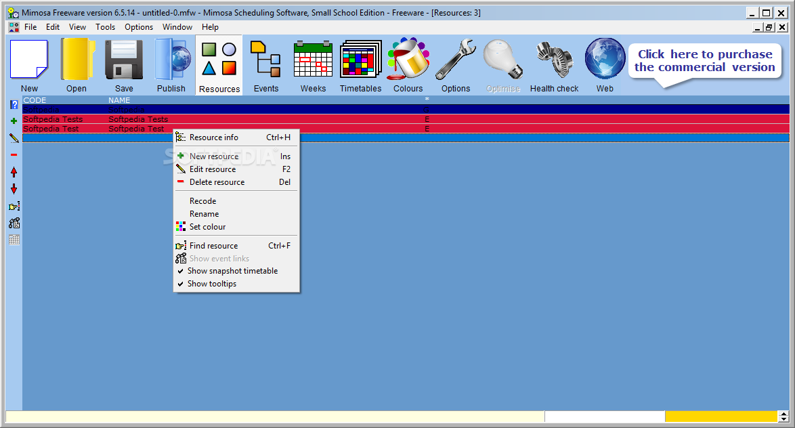795x428 pixels.
Task: Choose Edit resource from context menu
Action: click(237, 169)
